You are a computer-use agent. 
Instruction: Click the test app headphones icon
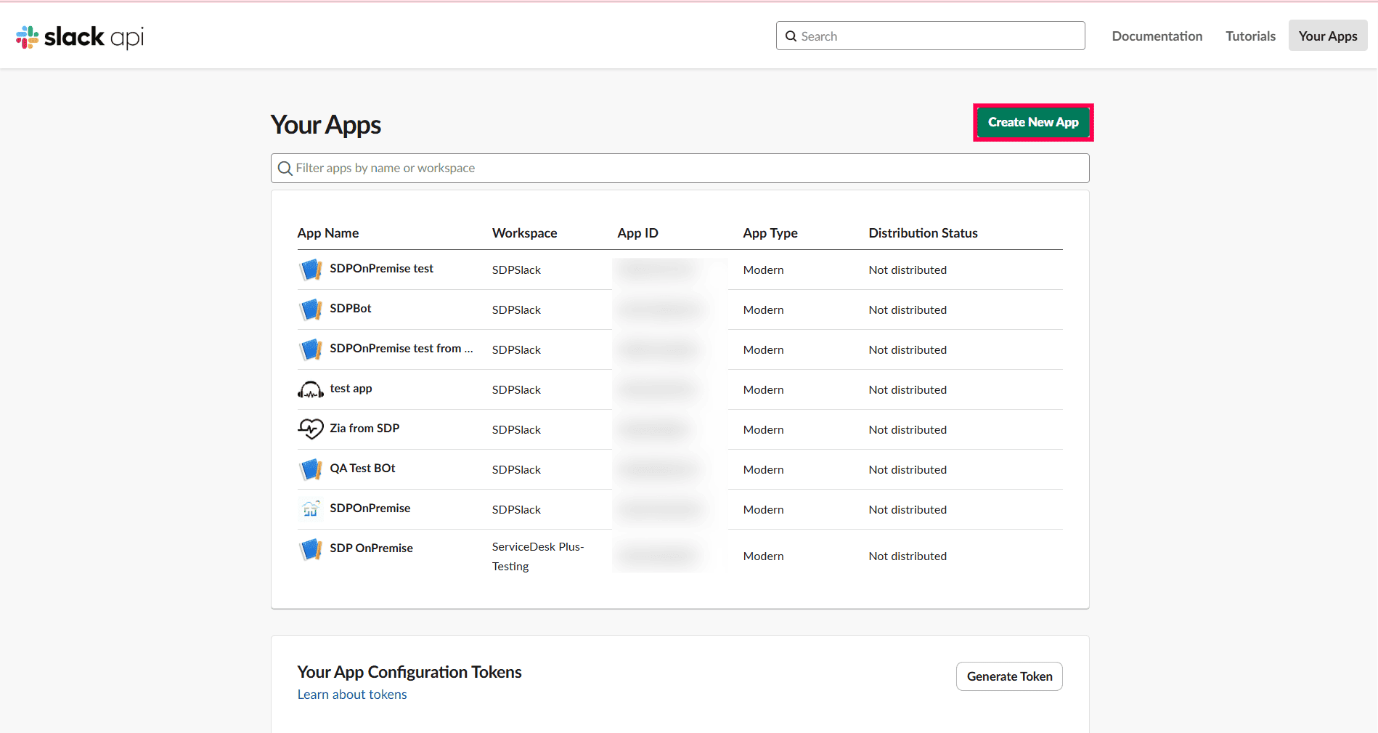point(311,390)
